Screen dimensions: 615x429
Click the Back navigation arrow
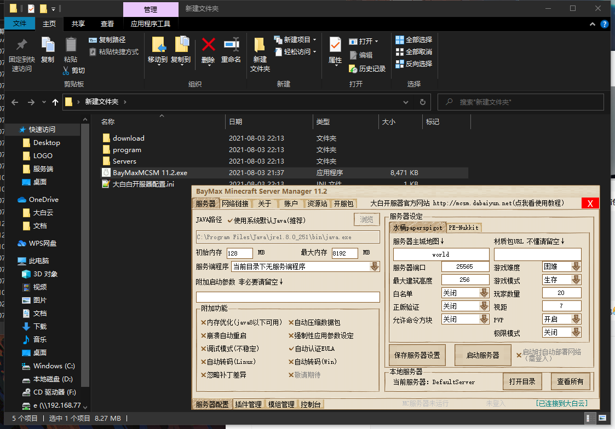tap(15, 102)
